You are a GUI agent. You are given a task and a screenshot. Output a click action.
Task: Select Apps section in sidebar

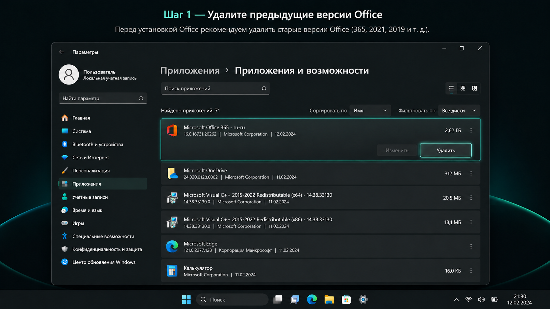click(x=103, y=184)
